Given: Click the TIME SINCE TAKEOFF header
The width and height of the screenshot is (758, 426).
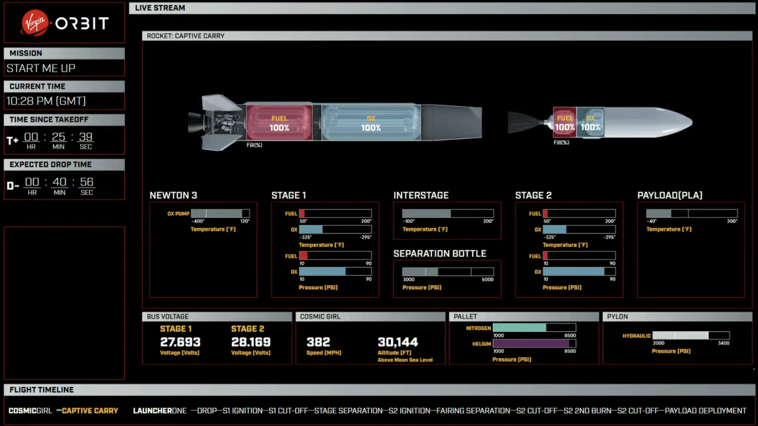Looking at the screenshot, I should 64,119.
